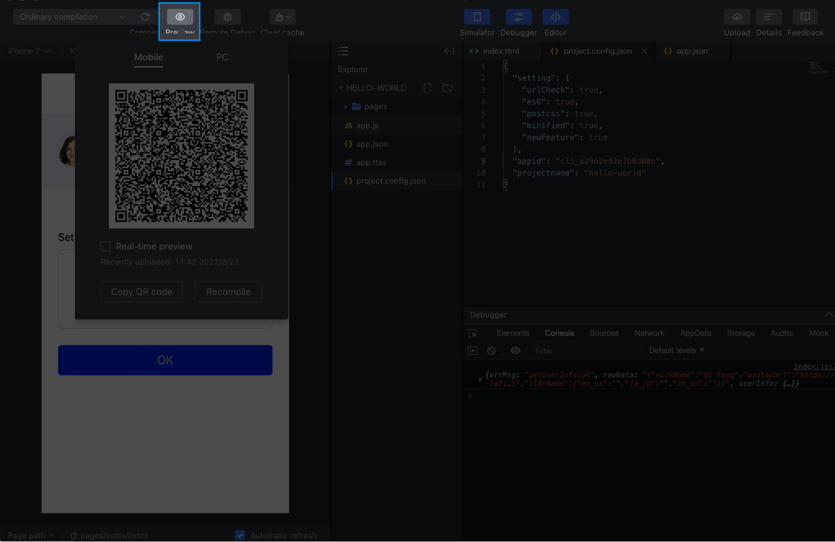
Task: Enable the Real-time preview checkbox
Action: coord(105,247)
